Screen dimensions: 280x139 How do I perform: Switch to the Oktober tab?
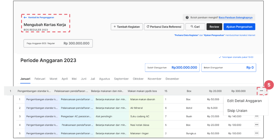click(138, 79)
